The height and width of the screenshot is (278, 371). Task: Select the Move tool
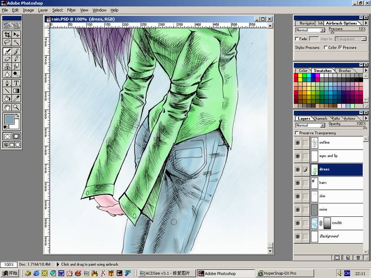[16, 35]
